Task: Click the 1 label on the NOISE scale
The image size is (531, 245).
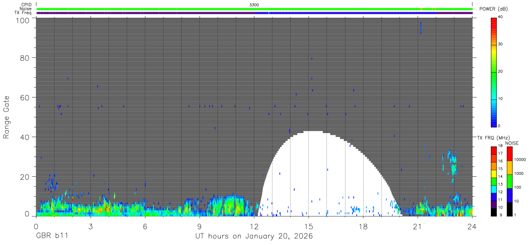Action: [x=515, y=215]
